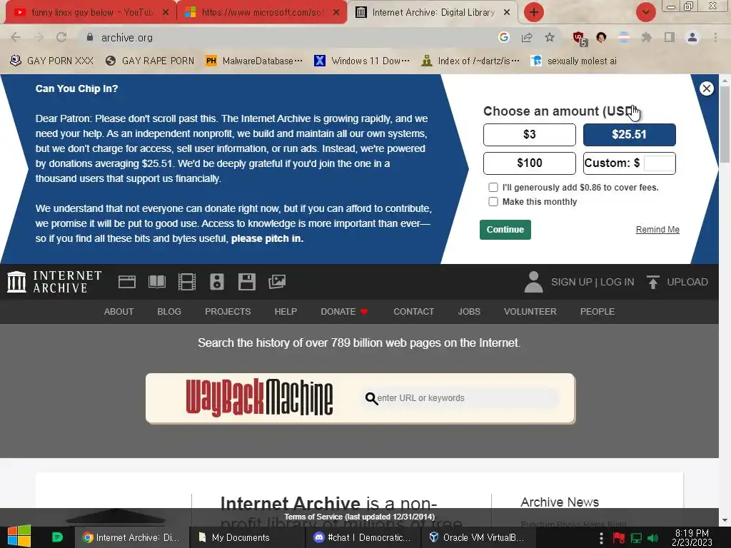This screenshot has height=548, width=731.
Task: Click the browser back arrow
Action: coord(16,37)
